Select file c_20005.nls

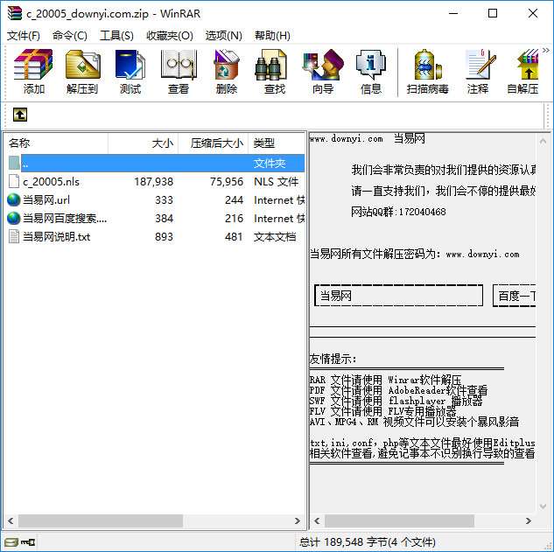click(x=51, y=182)
